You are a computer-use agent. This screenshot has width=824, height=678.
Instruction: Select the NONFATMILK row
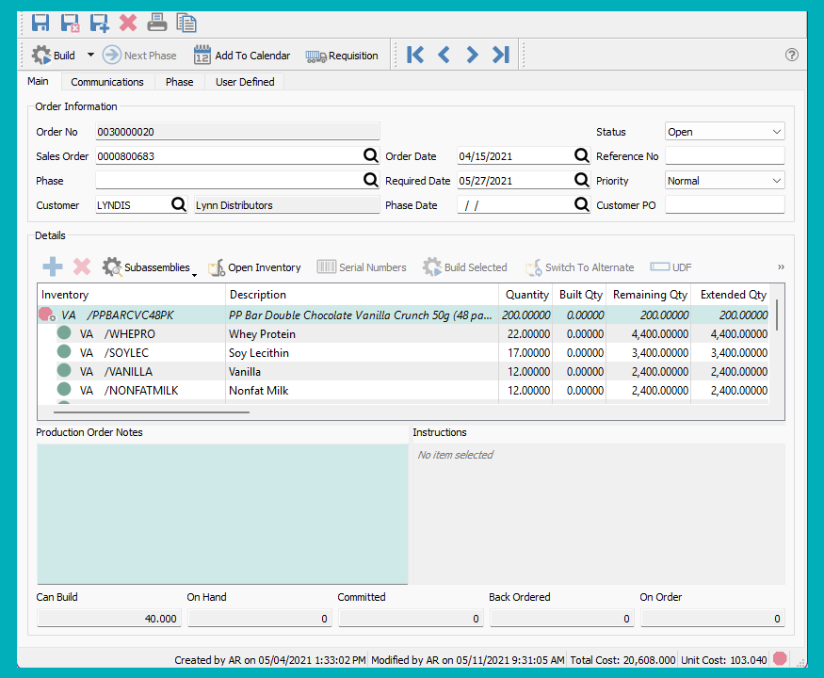[403, 391]
